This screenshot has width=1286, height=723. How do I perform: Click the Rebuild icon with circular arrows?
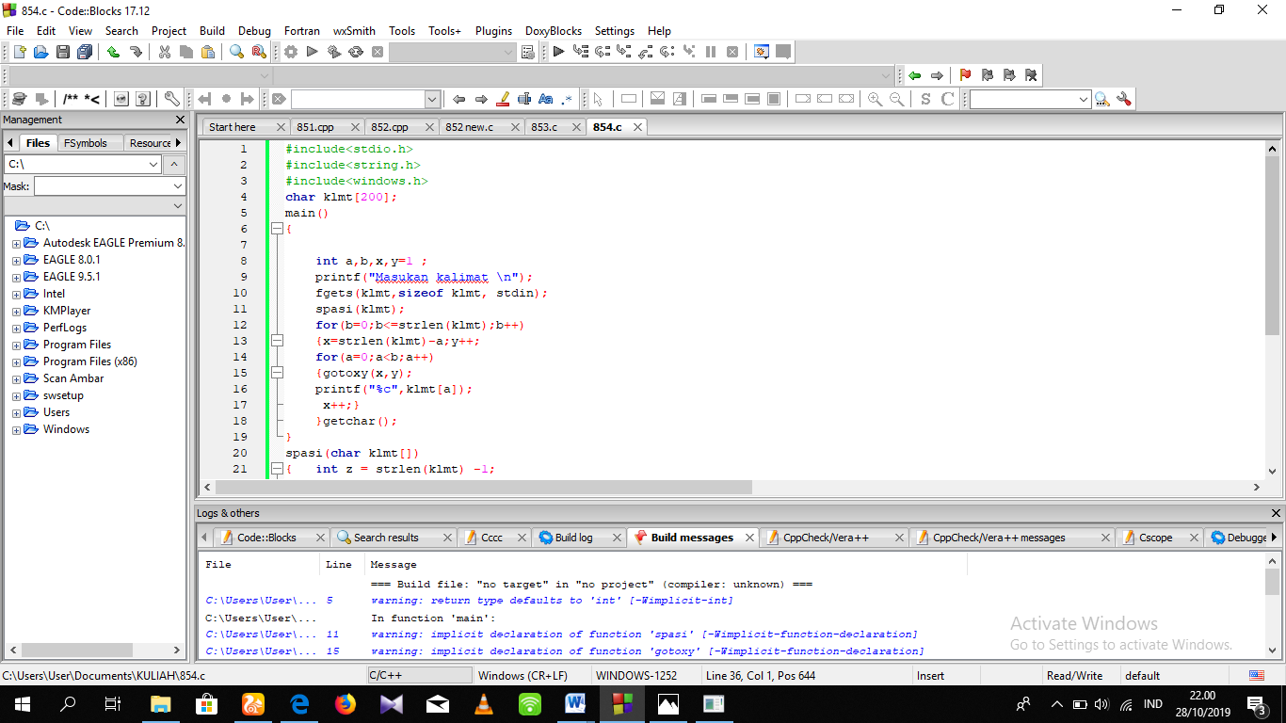(356, 52)
